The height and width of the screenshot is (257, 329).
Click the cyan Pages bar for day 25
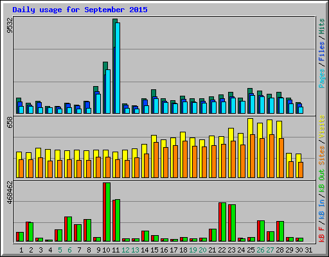click(253, 104)
